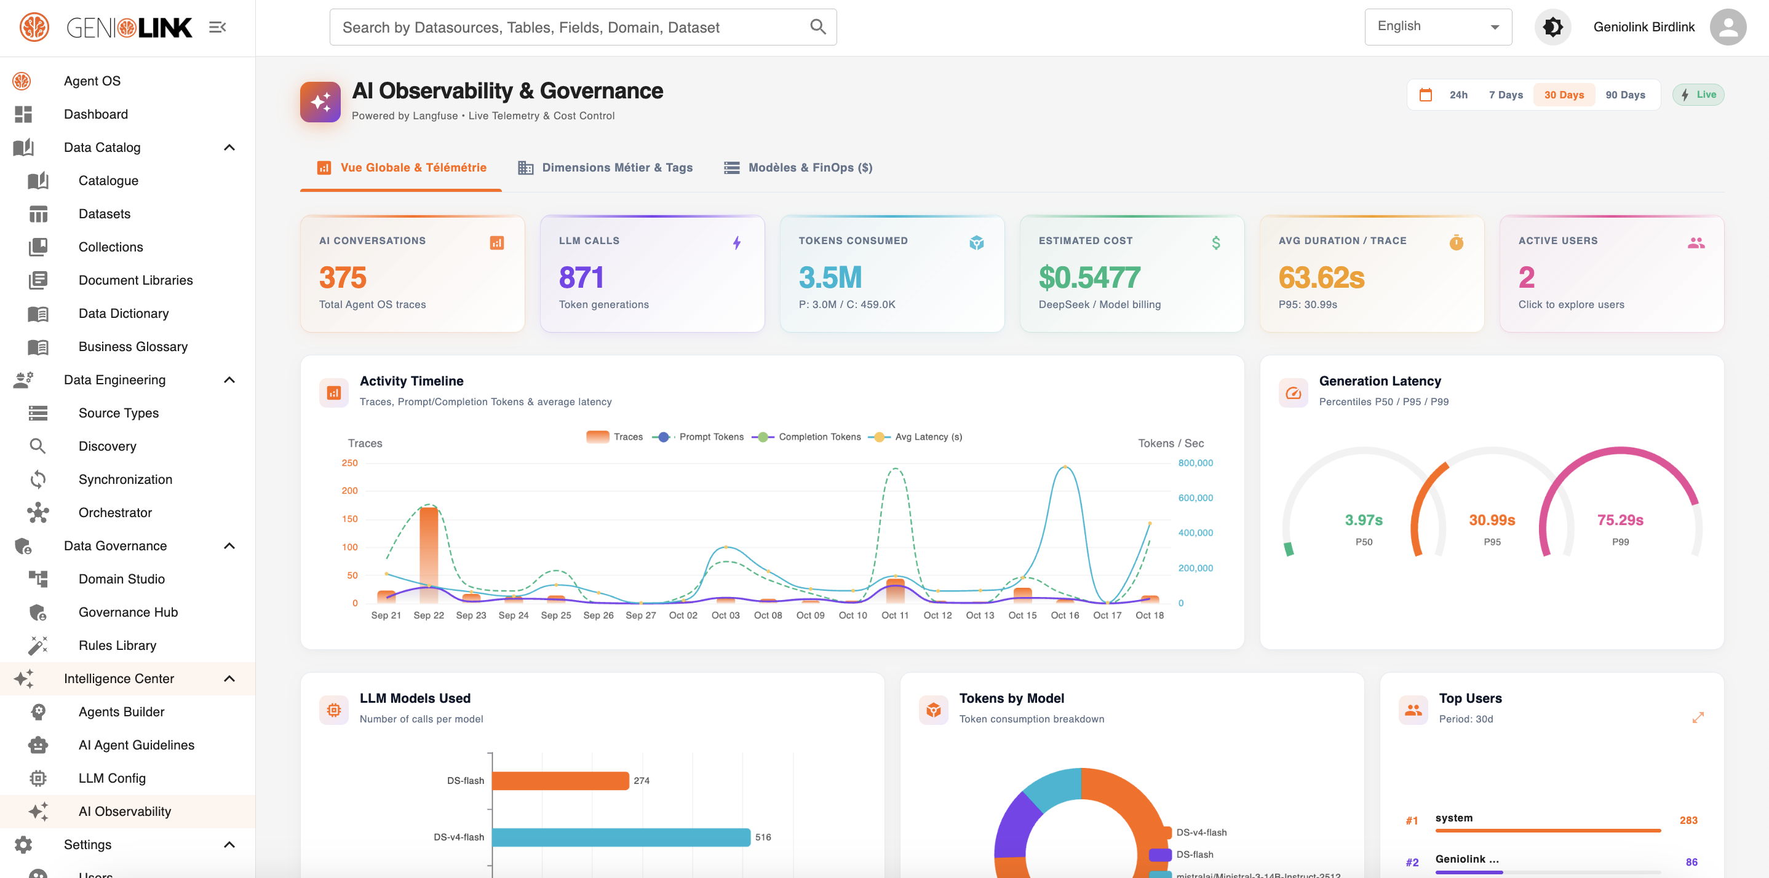The width and height of the screenshot is (1769, 878).
Task: Open the English language dropdown
Action: coord(1438,27)
